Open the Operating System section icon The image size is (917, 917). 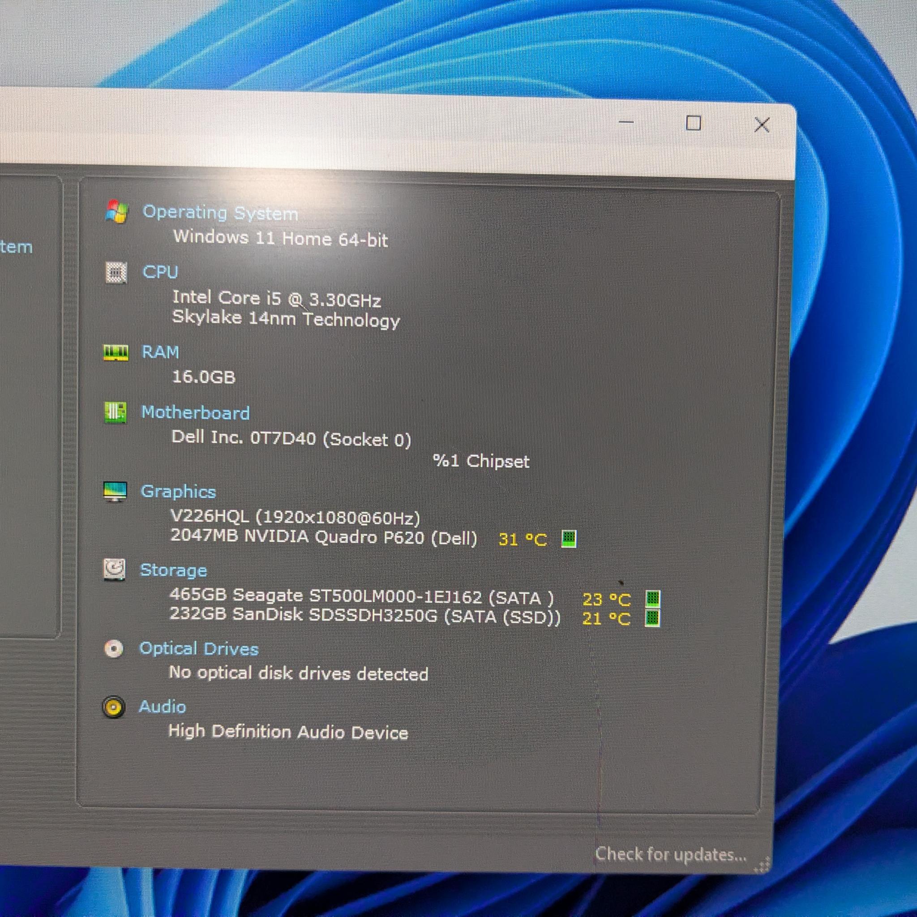116,211
